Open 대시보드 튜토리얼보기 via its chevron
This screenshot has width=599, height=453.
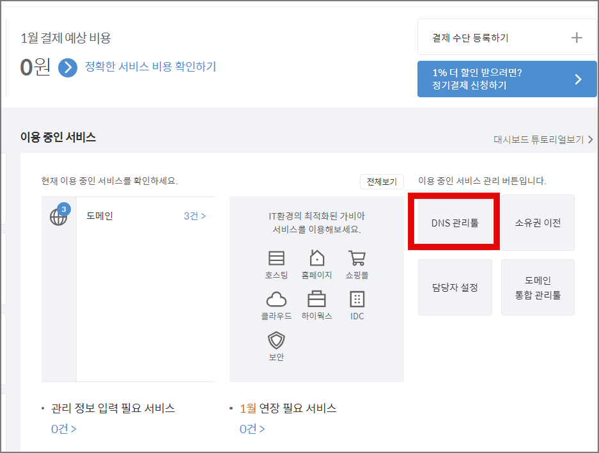coord(590,139)
